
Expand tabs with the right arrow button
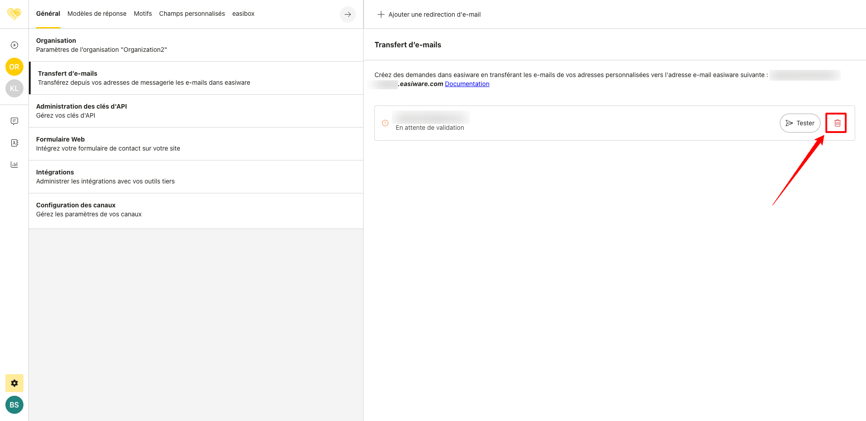click(348, 14)
